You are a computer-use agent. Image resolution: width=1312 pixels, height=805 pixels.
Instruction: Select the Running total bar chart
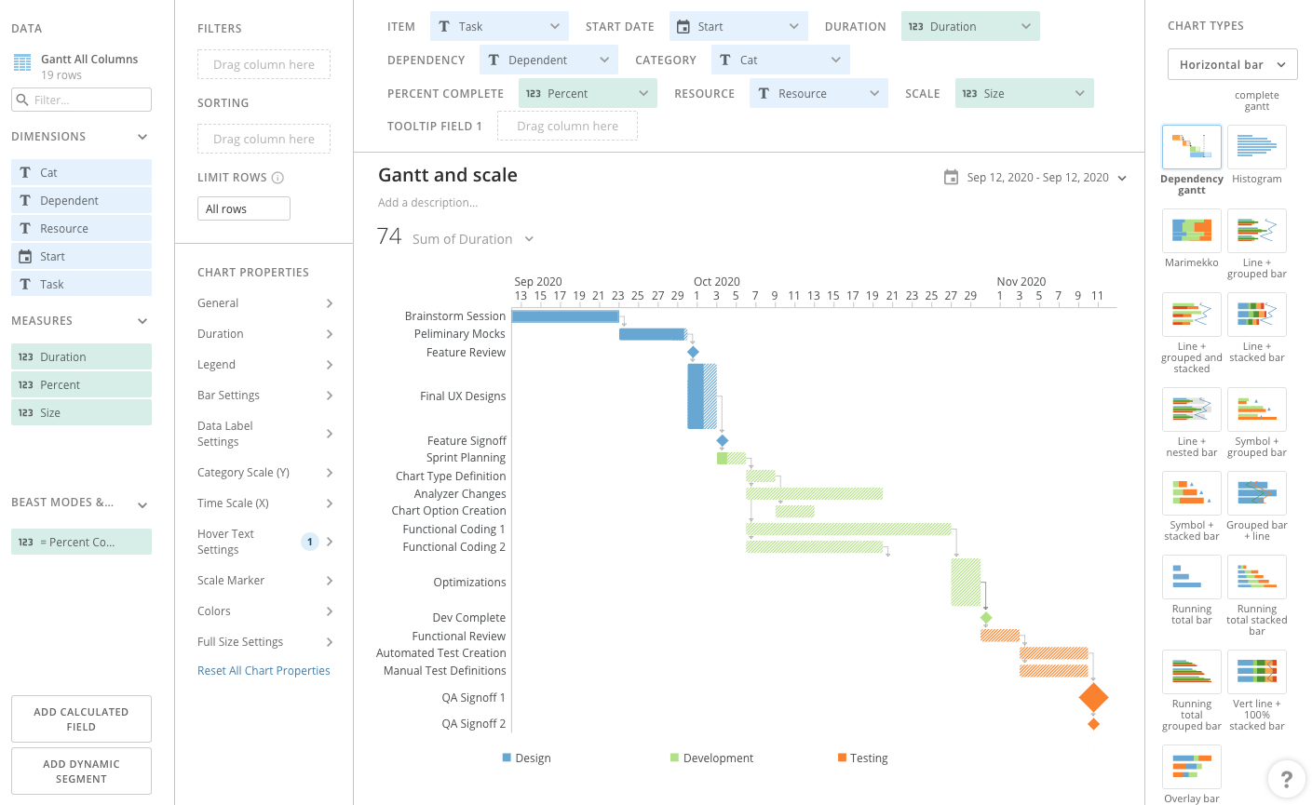point(1191,578)
